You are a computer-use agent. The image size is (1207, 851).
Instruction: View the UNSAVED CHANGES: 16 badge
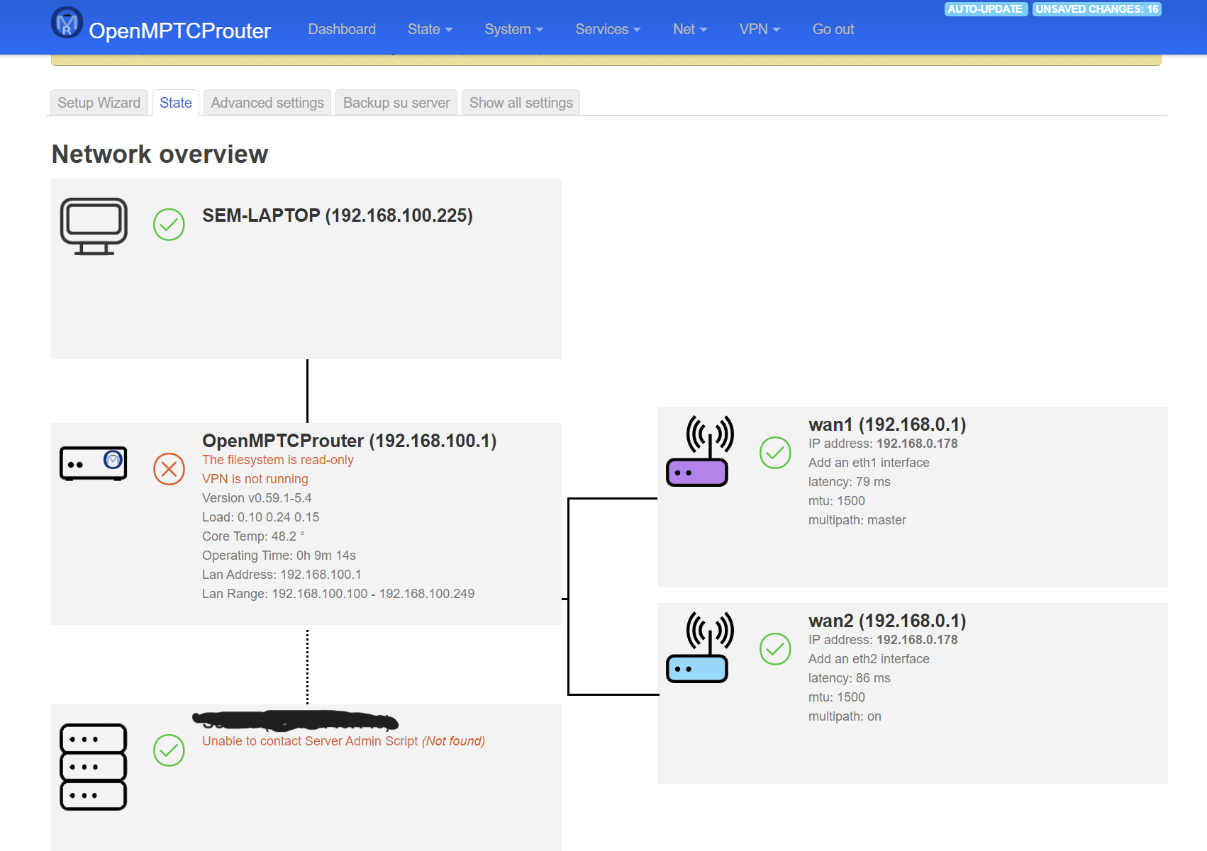pos(1097,9)
